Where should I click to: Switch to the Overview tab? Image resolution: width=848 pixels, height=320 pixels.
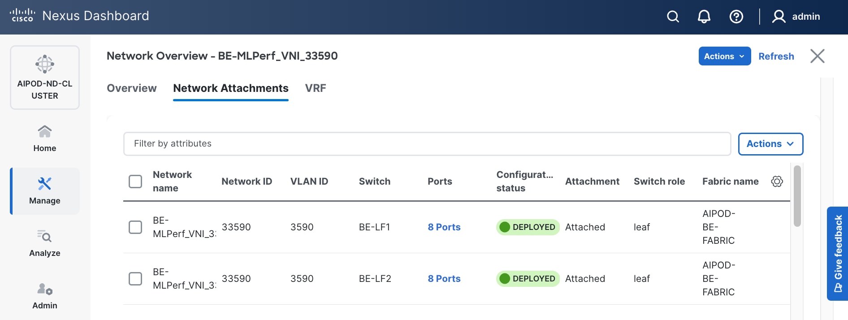click(x=132, y=88)
